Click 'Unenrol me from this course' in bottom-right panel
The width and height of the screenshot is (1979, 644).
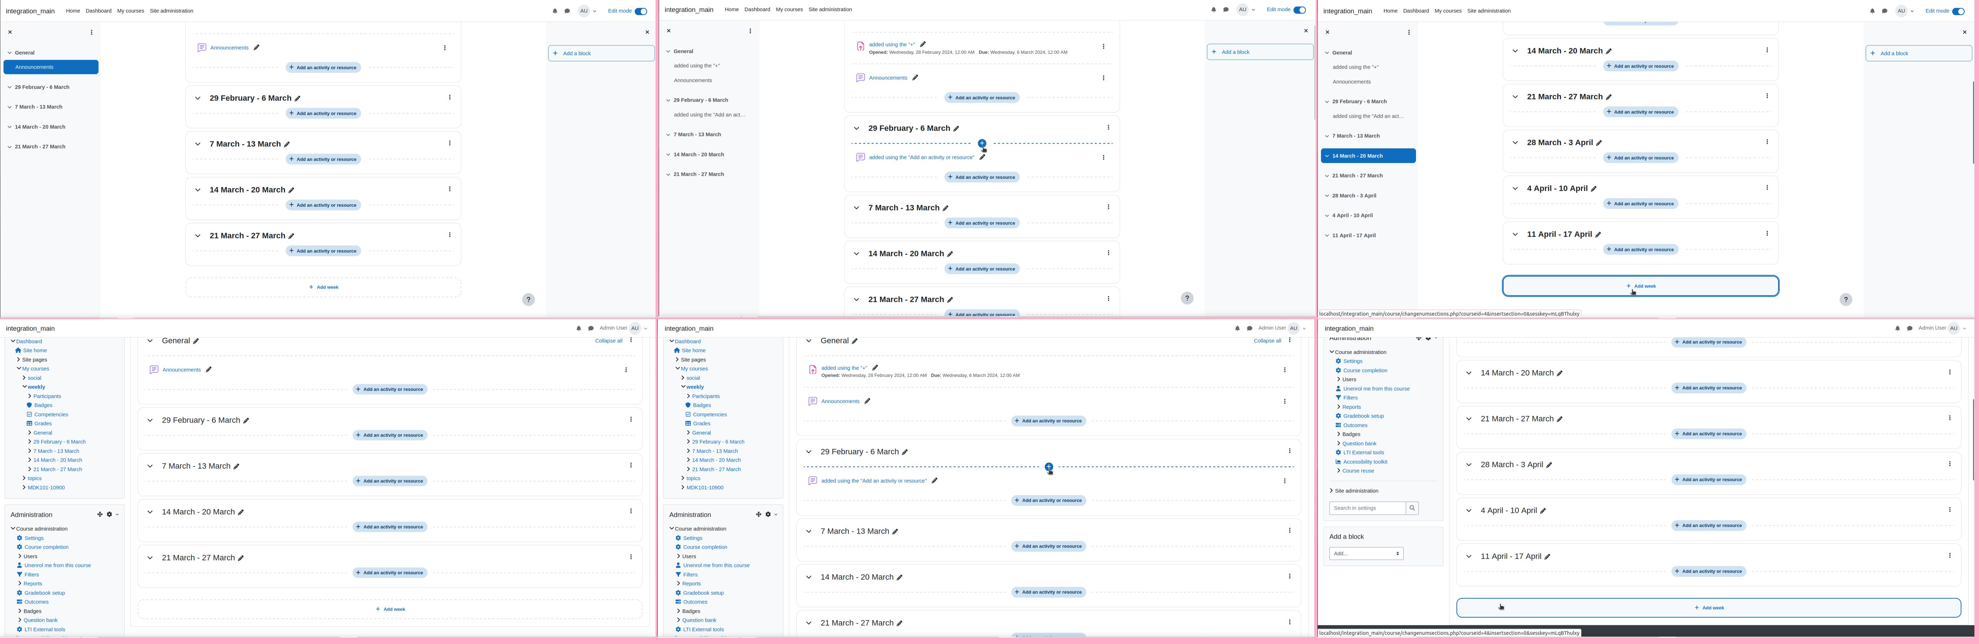coord(1377,389)
